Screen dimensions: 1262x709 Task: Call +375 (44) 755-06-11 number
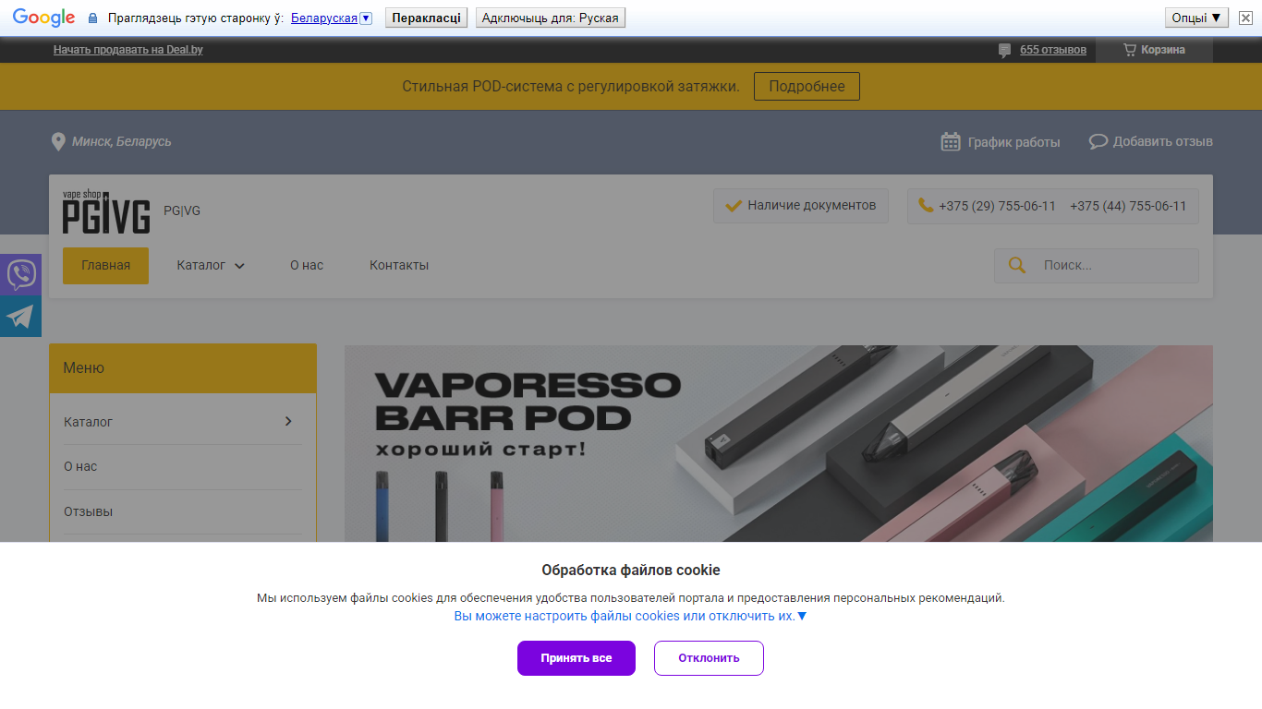1128,206
